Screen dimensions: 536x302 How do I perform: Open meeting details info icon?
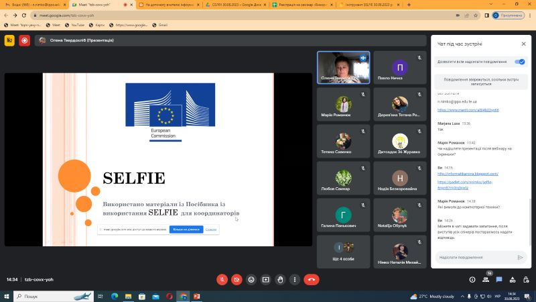click(x=472, y=280)
